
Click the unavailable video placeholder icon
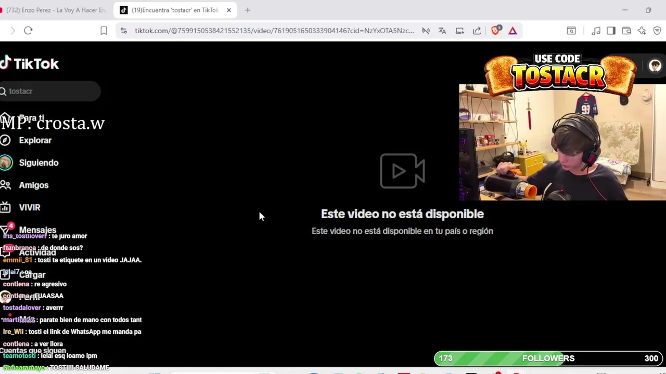click(x=402, y=171)
